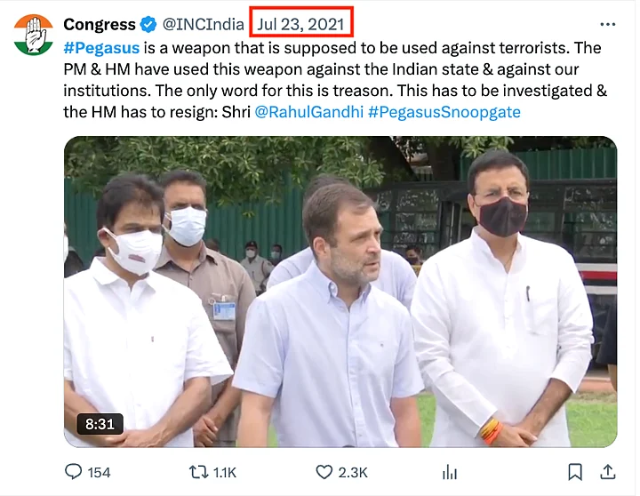Click the blue verified badge
The image size is (640, 496).
pos(148,25)
